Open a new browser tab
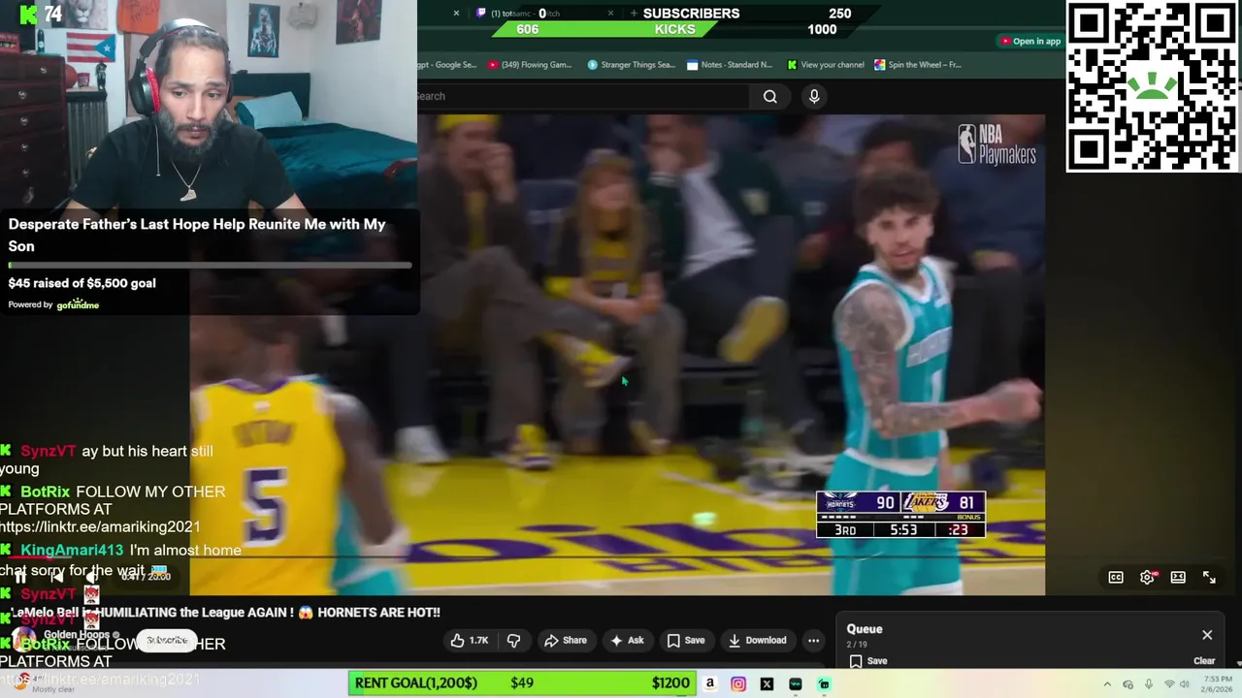 point(634,13)
